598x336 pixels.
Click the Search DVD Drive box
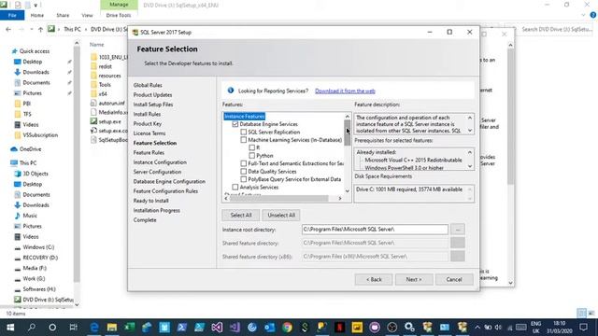point(556,29)
